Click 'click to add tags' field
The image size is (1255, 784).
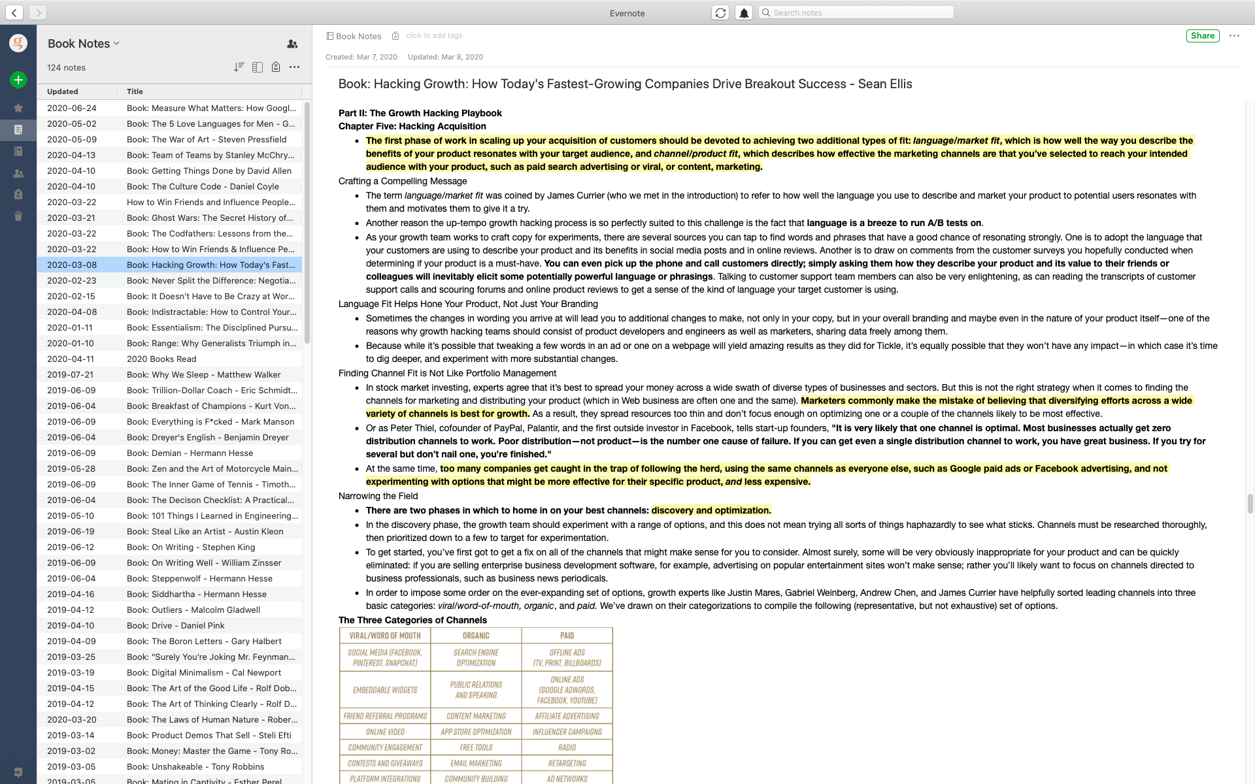coord(434,36)
